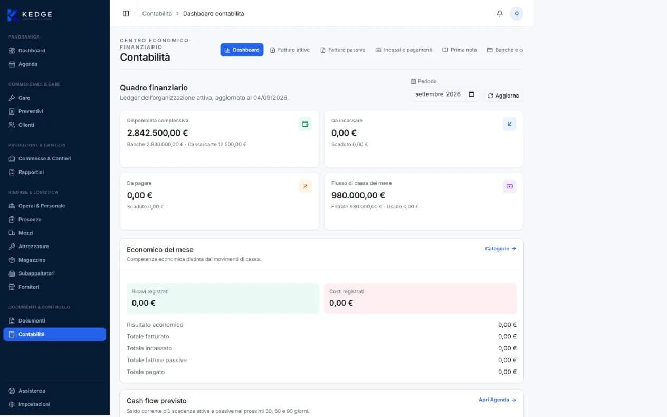Click Dashboard contabilità breadcrumb text
Viewport: 667px width, 417px height.
pos(214,14)
